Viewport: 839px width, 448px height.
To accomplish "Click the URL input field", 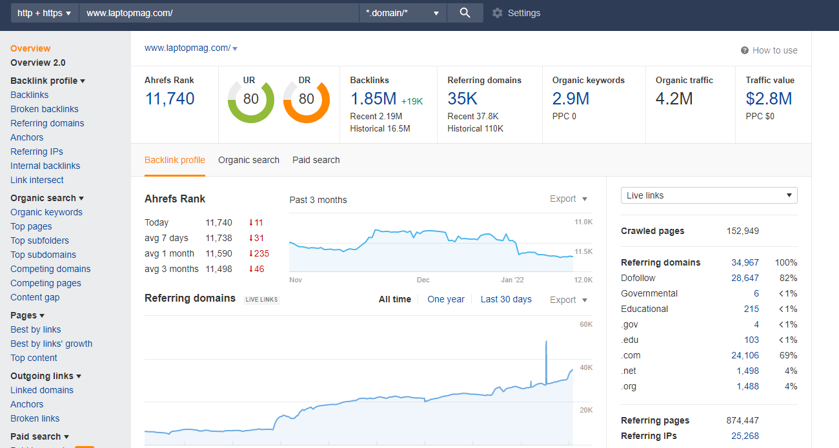I will click(x=219, y=13).
